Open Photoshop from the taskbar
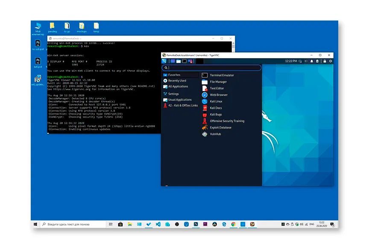The height and width of the screenshot is (249, 369). point(196,224)
